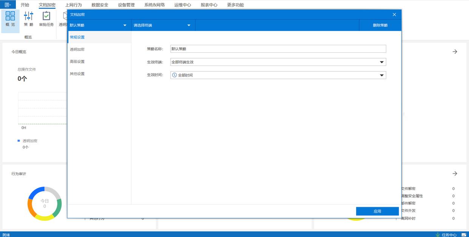Click the 任务中心 download icon in status bar
The height and width of the screenshot is (237, 469).
438,234
